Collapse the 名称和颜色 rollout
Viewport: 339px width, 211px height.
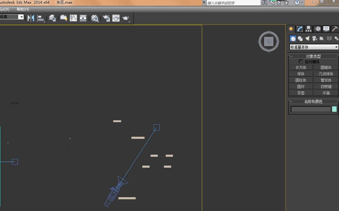[291, 101]
